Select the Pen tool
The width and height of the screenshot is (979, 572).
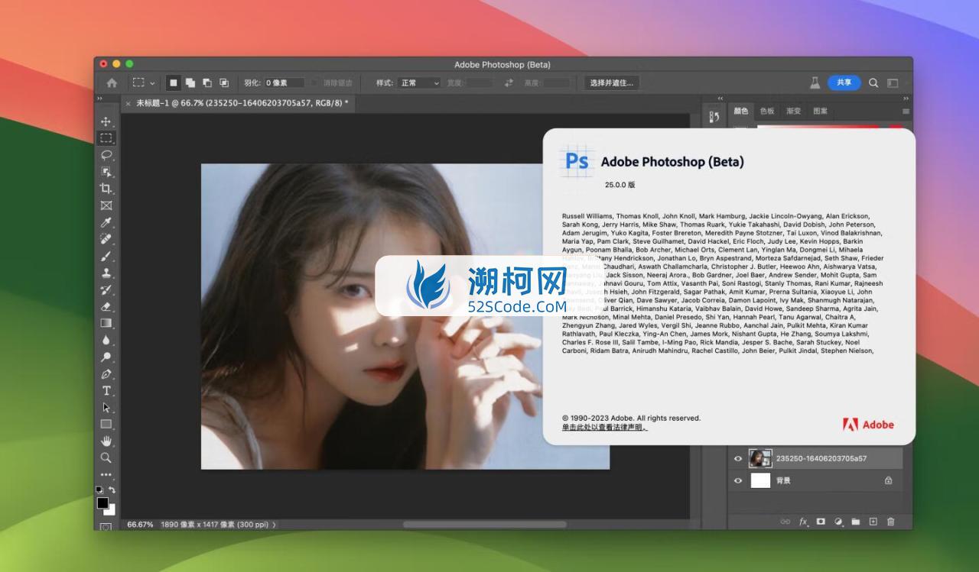[x=106, y=373]
